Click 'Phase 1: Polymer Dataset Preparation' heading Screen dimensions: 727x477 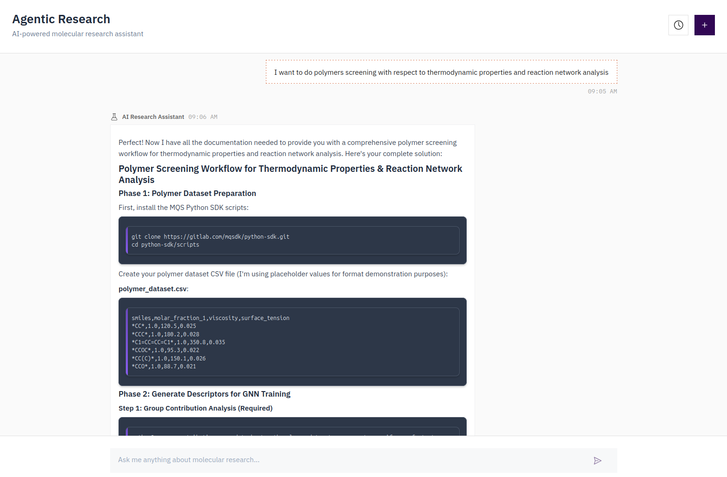pyautogui.click(x=187, y=193)
